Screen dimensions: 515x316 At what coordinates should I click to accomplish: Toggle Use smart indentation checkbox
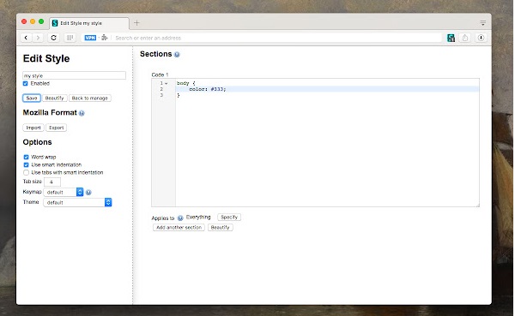26,165
